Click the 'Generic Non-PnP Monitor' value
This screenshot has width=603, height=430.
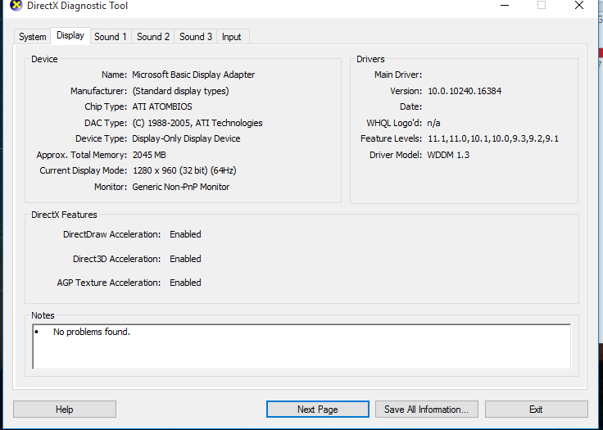pyautogui.click(x=181, y=187)
